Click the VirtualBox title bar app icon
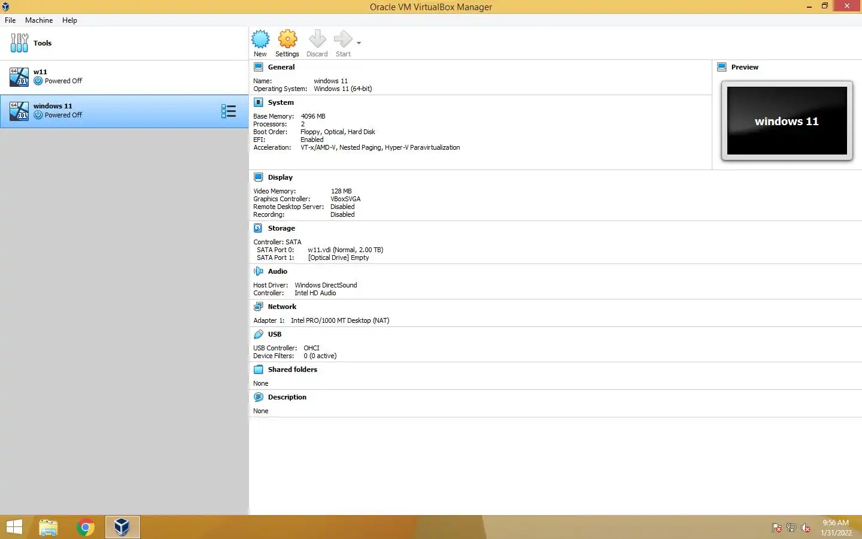This screenshot has height=539, width=862. click(5, 7)
